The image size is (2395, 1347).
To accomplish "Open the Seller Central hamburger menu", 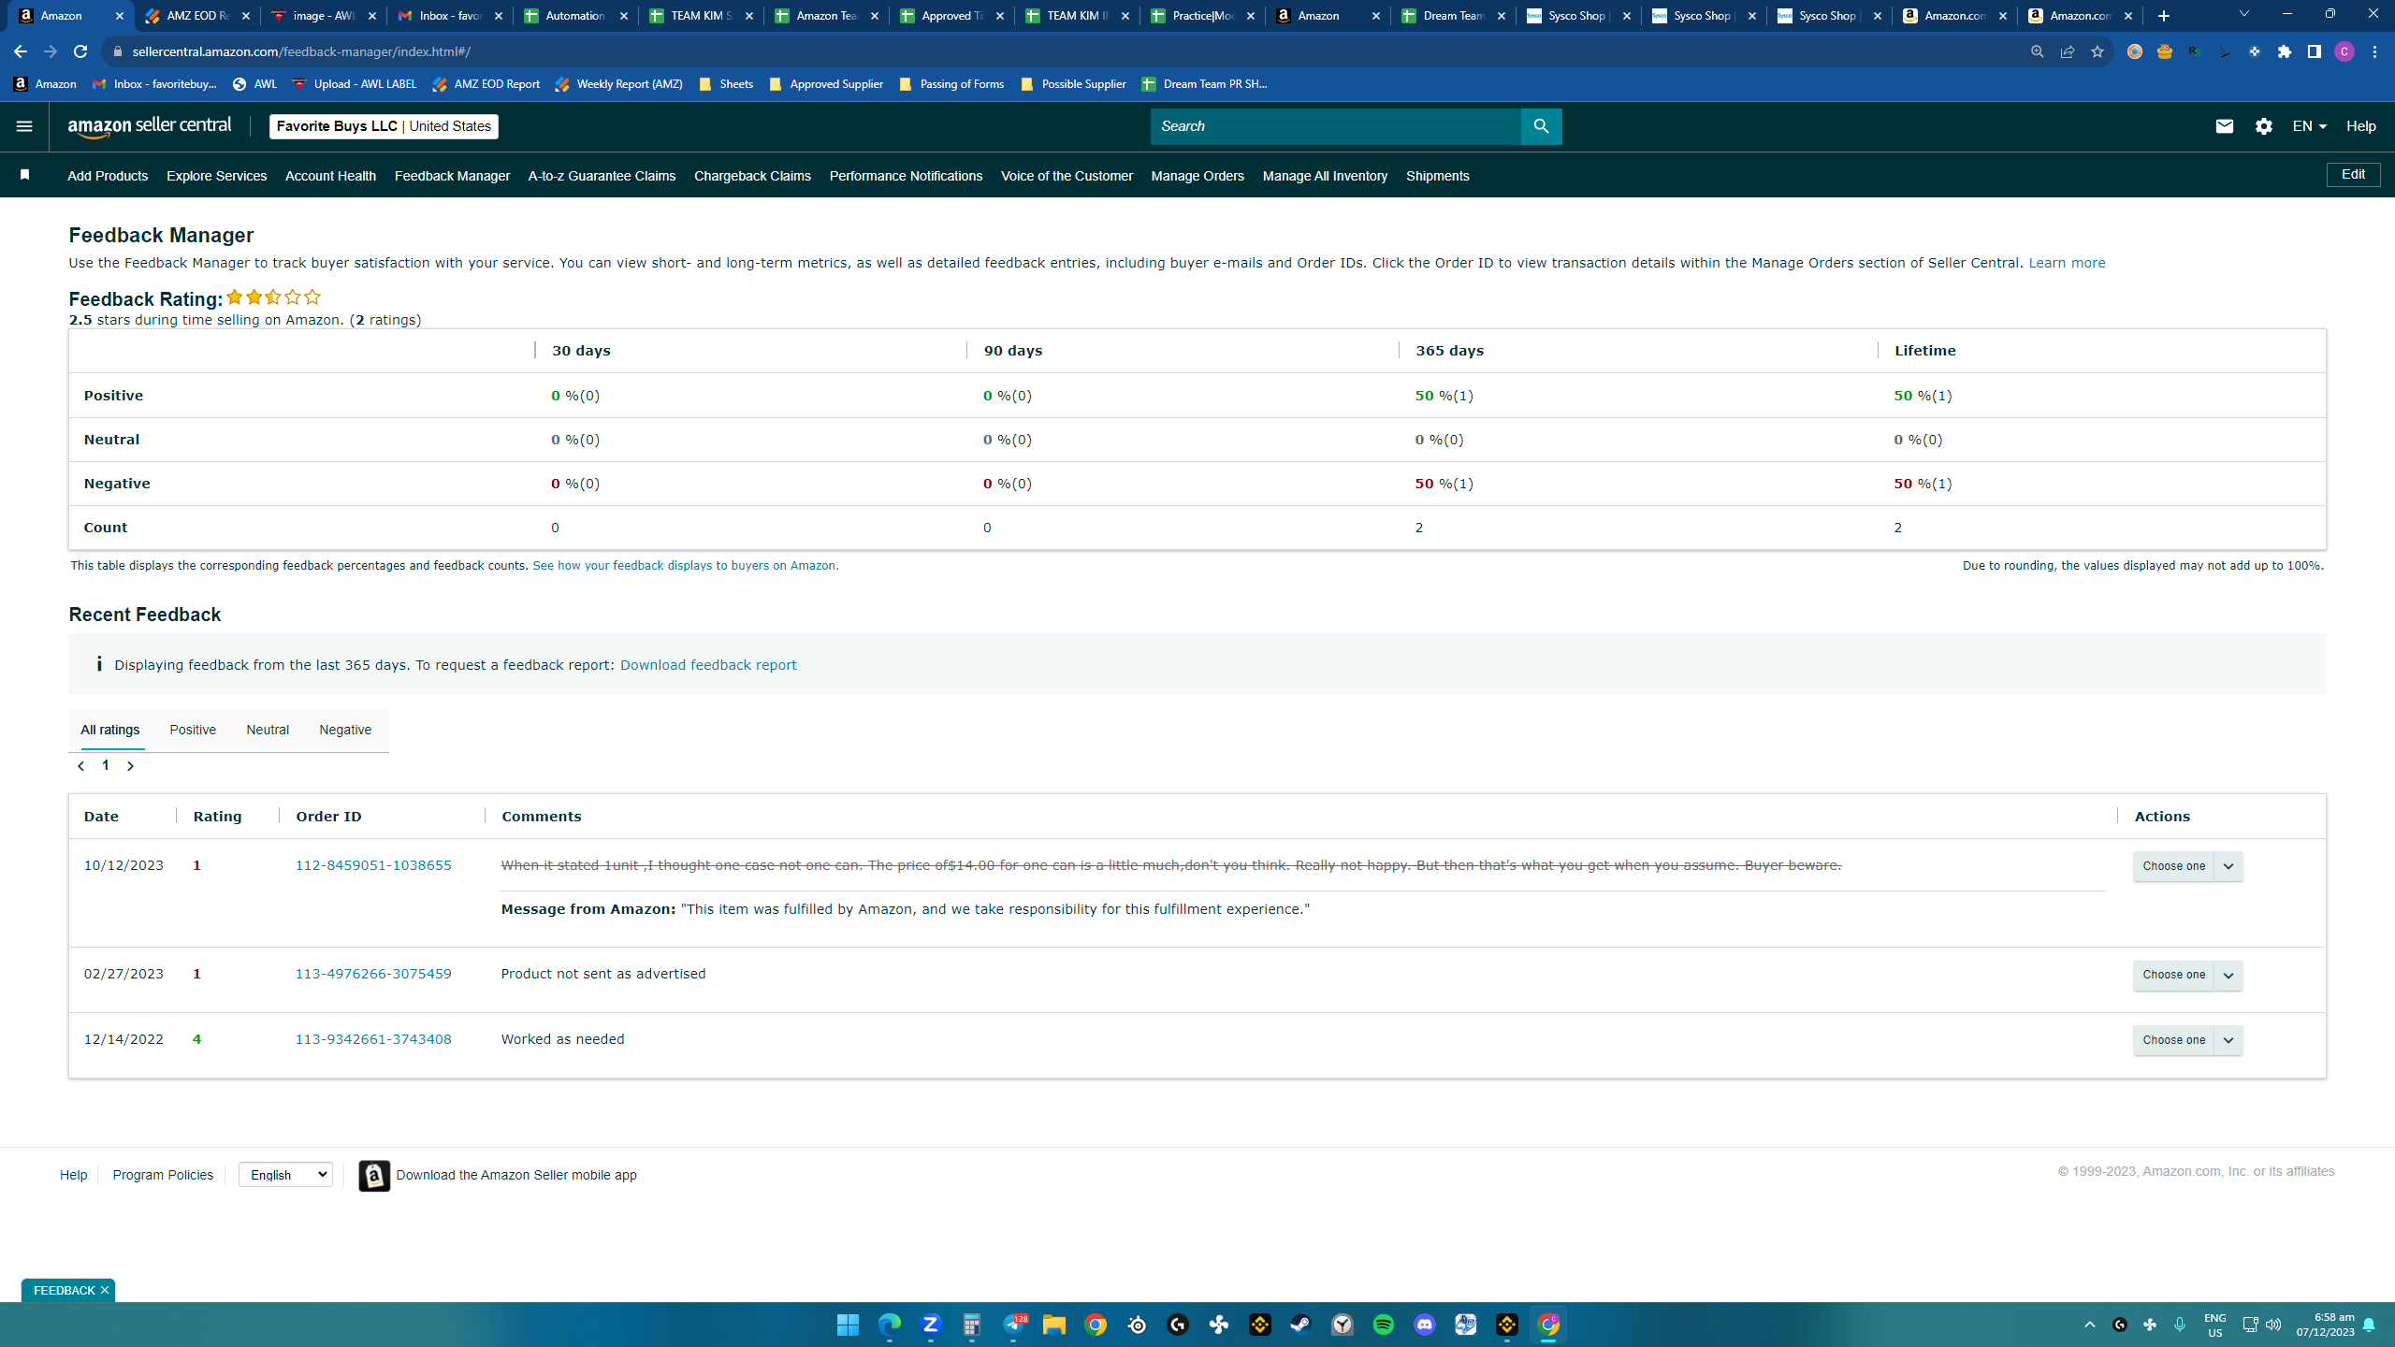I will [24, 126].
